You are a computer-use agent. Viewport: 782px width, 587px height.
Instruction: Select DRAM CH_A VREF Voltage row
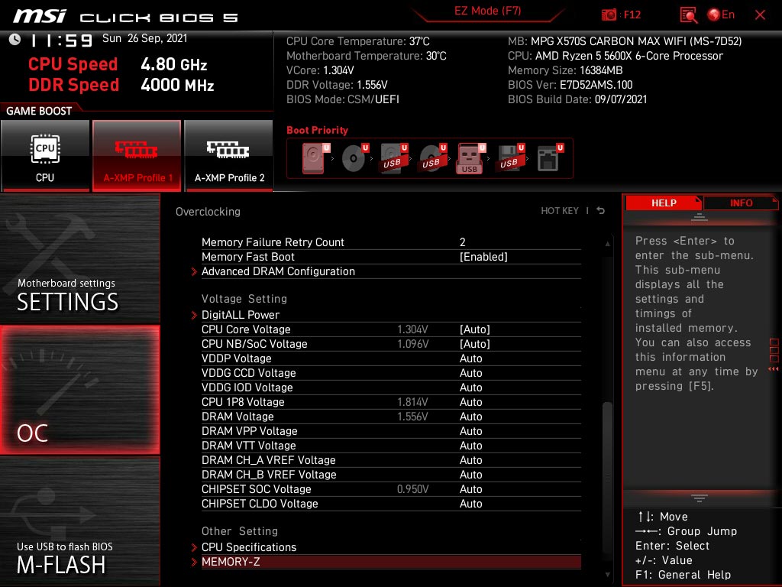click(x=391, y=459)
